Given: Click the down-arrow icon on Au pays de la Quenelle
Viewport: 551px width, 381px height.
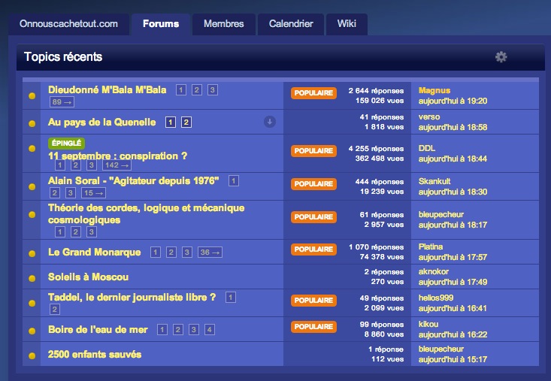Looking at the screenshot, I should 270,122.
